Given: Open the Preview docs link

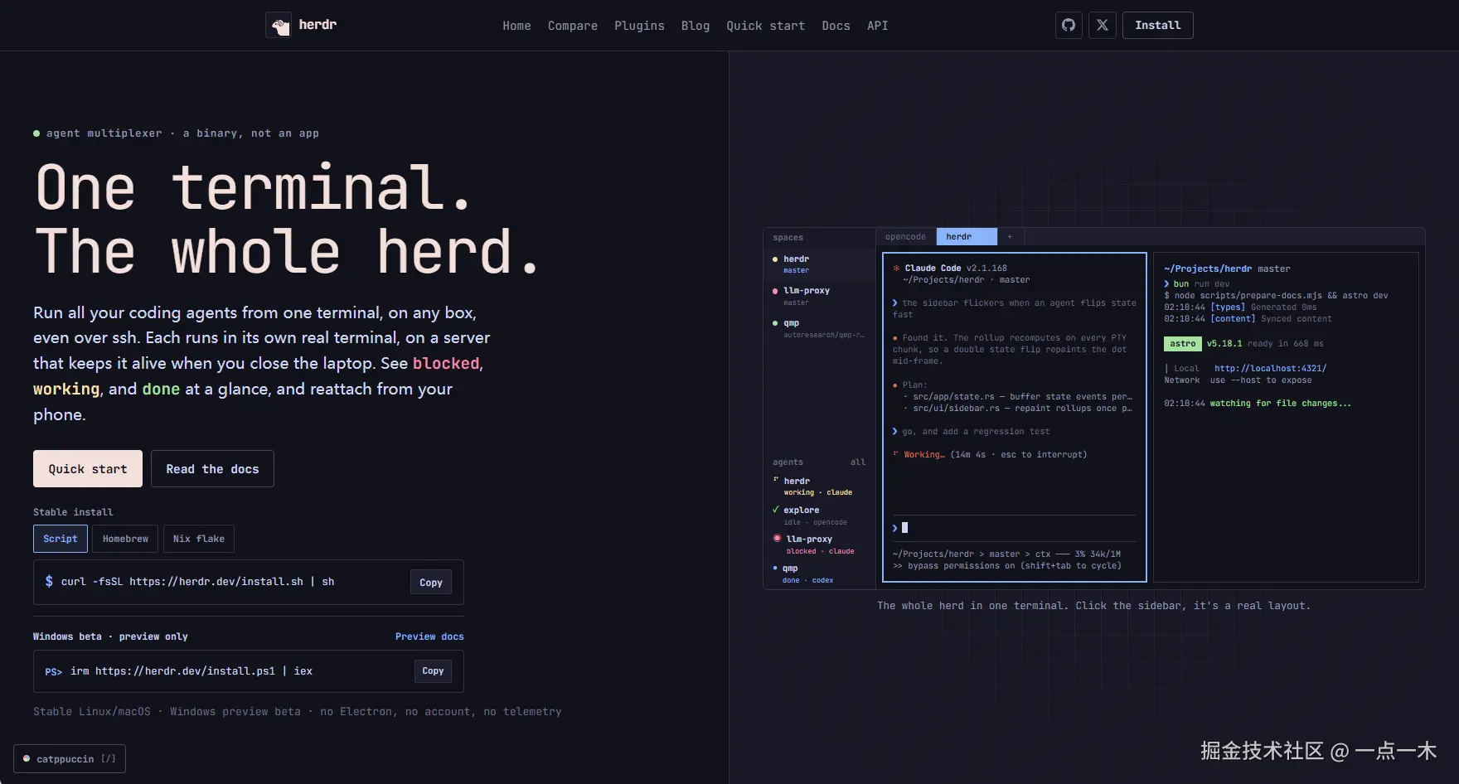Looking at the screenshot, I should (429, 636).
